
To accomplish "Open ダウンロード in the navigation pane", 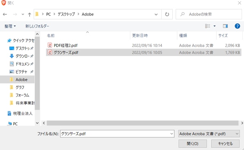I will pyautogui.click(x=22, y=56).
